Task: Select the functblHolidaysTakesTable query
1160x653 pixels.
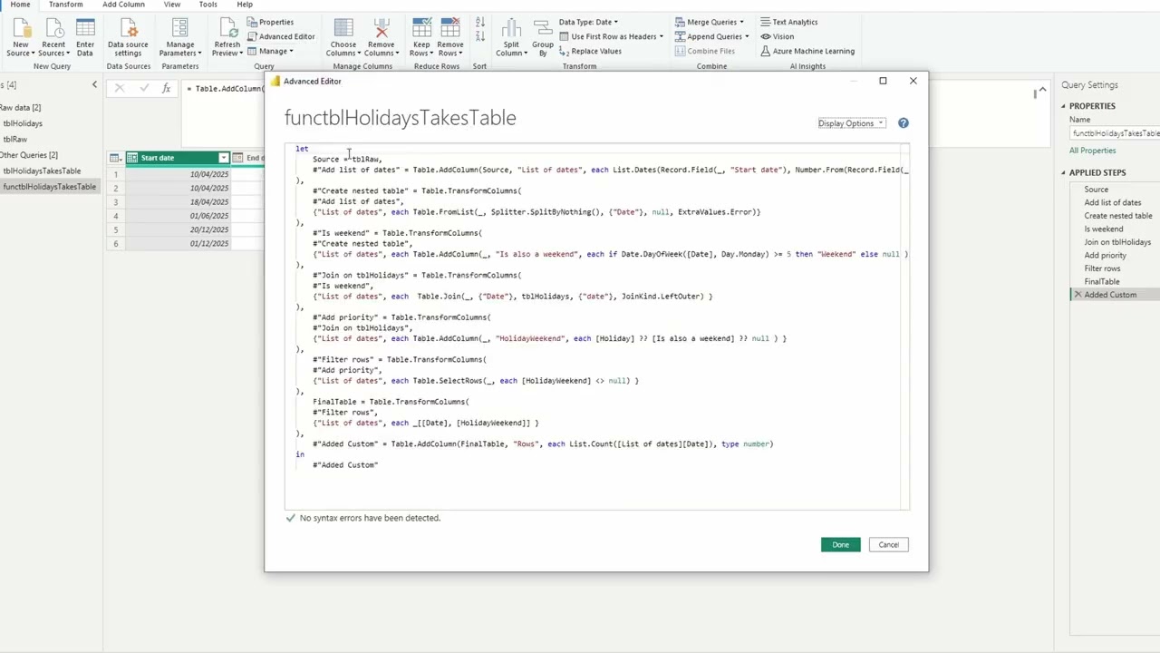Action: (x=49, y=186)
